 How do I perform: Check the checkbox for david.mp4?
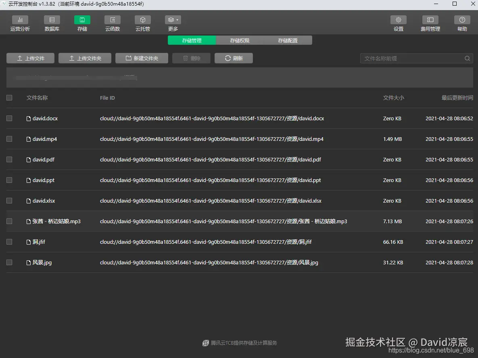coord(9,139)
